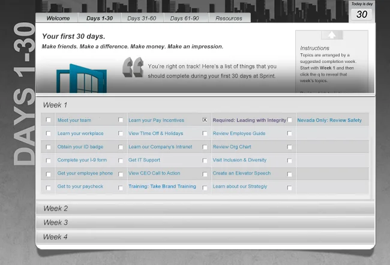
Task: Go to the Days 61-90 tab
Action: tap(185, 18)
